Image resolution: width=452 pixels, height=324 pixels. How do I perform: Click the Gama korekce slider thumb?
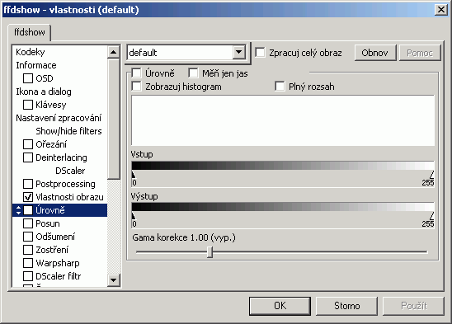pyautogui.click(x=210, y=252)
